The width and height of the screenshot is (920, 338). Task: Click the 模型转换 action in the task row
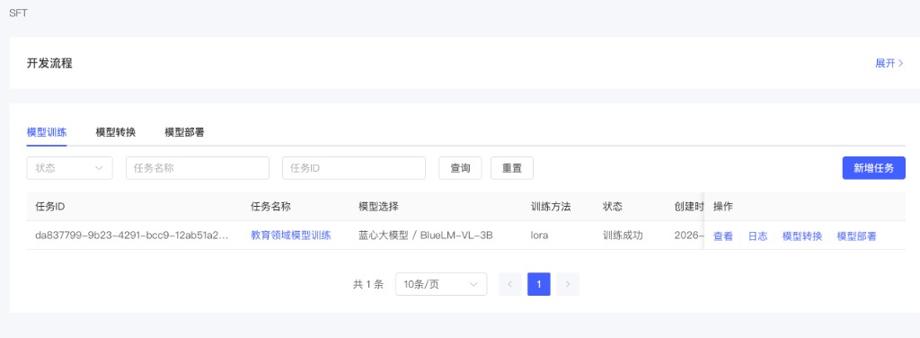(802, 236)
